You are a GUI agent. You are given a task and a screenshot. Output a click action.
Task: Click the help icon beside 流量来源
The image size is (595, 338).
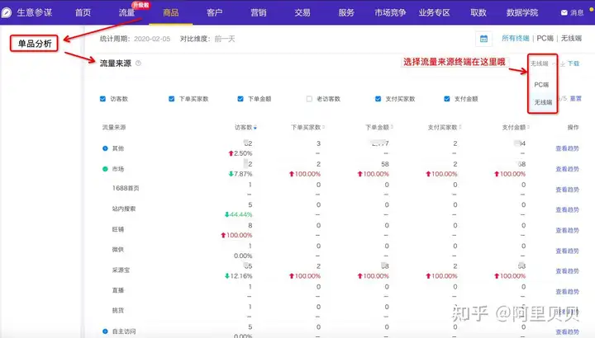click(138, 63)
